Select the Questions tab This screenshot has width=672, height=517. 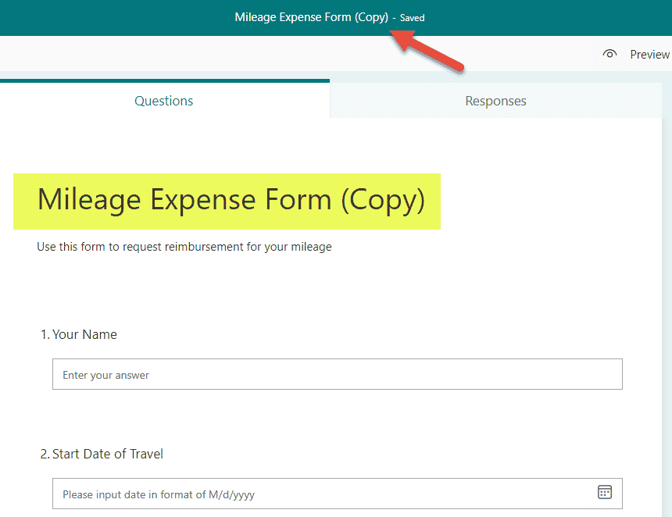(163, 101)
